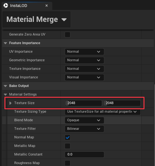Expand the Texture Size property arrow

point(10,103)
